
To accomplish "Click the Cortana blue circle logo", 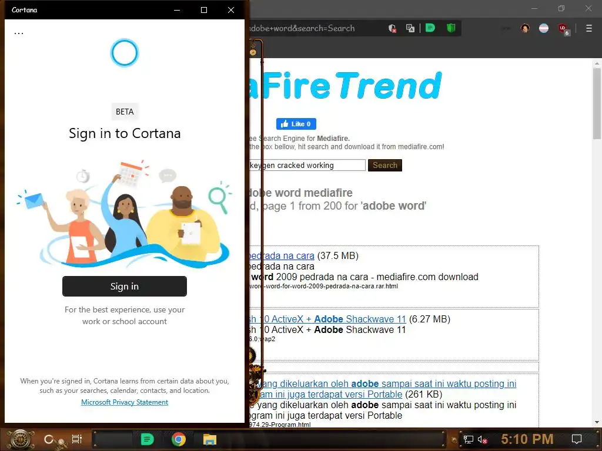I will coord(125,53).
